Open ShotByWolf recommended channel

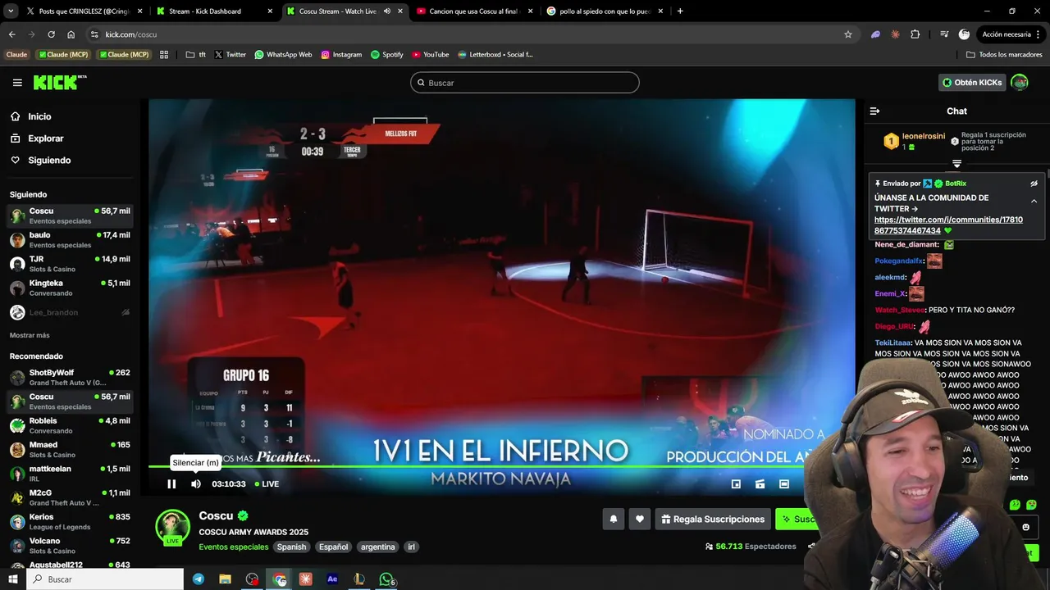[70, 377]
